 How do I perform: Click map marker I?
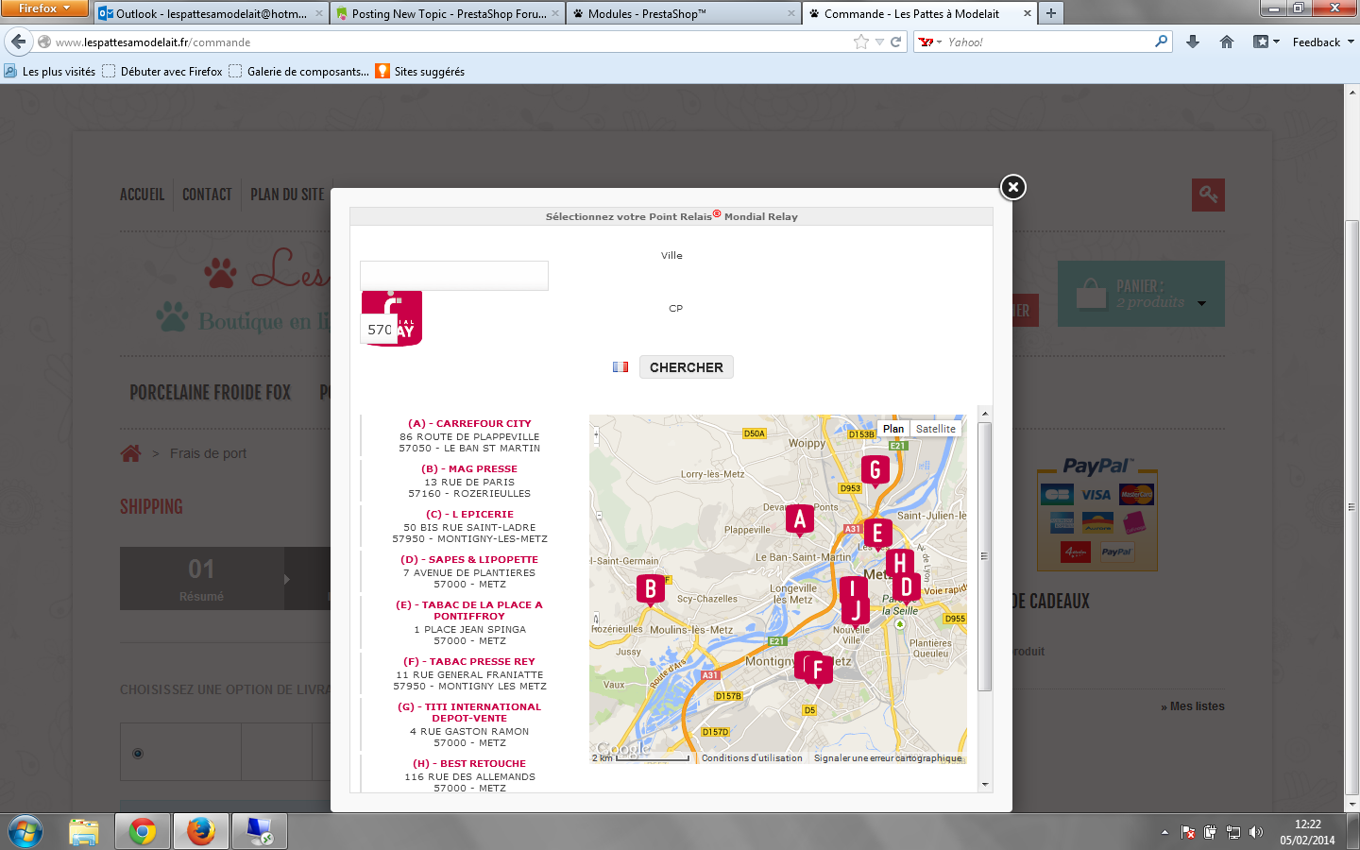pos(852,589)
